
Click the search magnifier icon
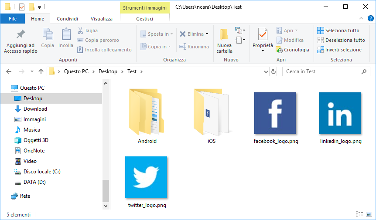point(364,71)
